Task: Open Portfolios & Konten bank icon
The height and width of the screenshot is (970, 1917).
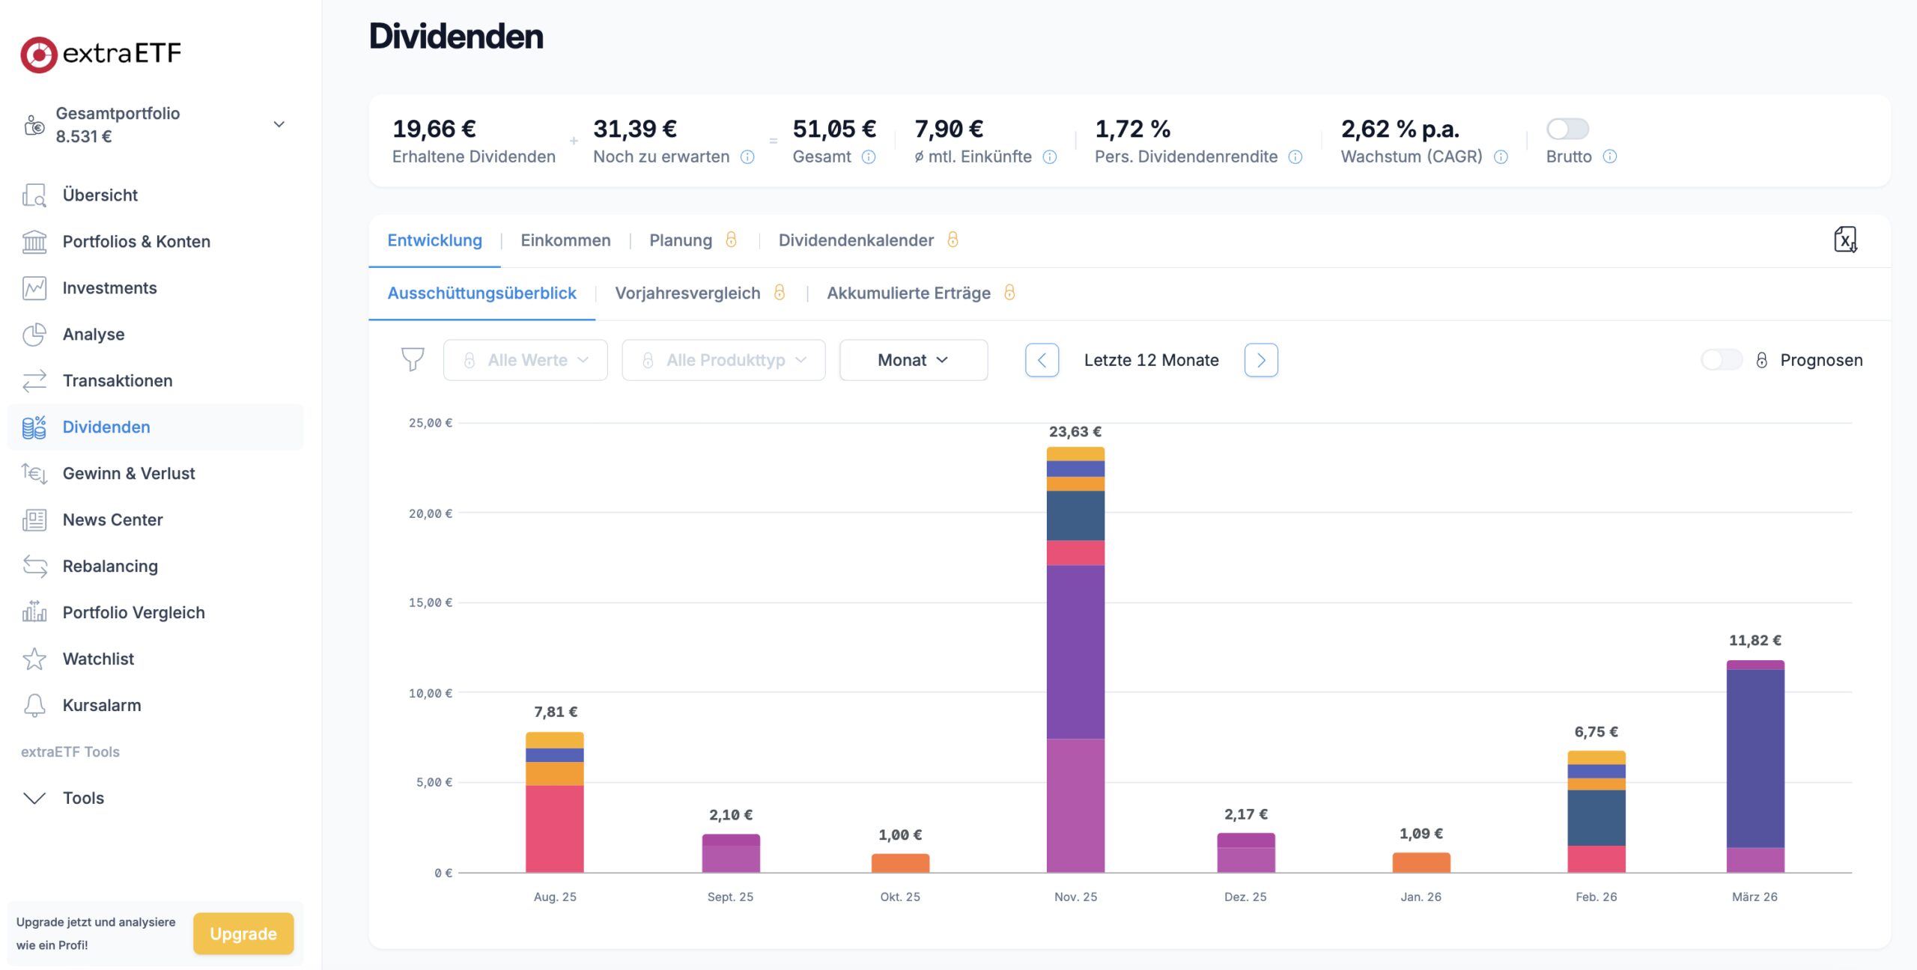Action: pos(34,241)
